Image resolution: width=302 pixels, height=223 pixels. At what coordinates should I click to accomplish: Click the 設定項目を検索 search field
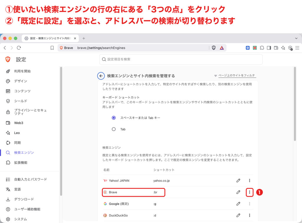click(x=181, y=59)
